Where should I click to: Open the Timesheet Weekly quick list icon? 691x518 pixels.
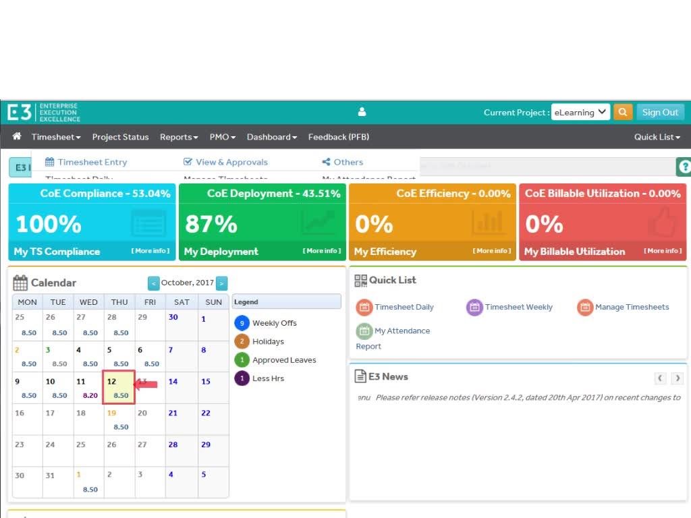click(x=474, y=308)
